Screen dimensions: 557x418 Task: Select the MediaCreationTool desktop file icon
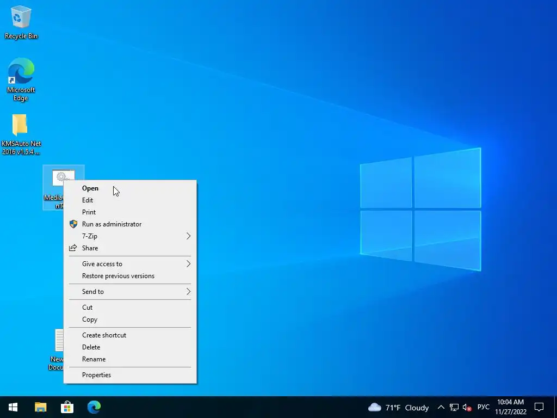point(53,187)
